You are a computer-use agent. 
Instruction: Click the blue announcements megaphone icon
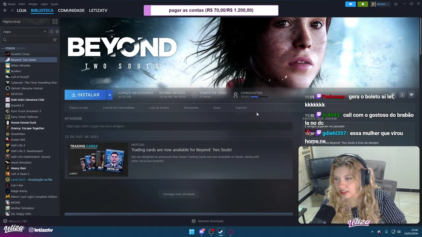pyautogui.click(x=350, y=4)
